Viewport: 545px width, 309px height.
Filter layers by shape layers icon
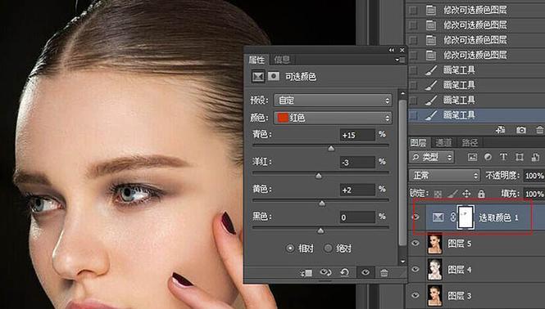point(520,157)
